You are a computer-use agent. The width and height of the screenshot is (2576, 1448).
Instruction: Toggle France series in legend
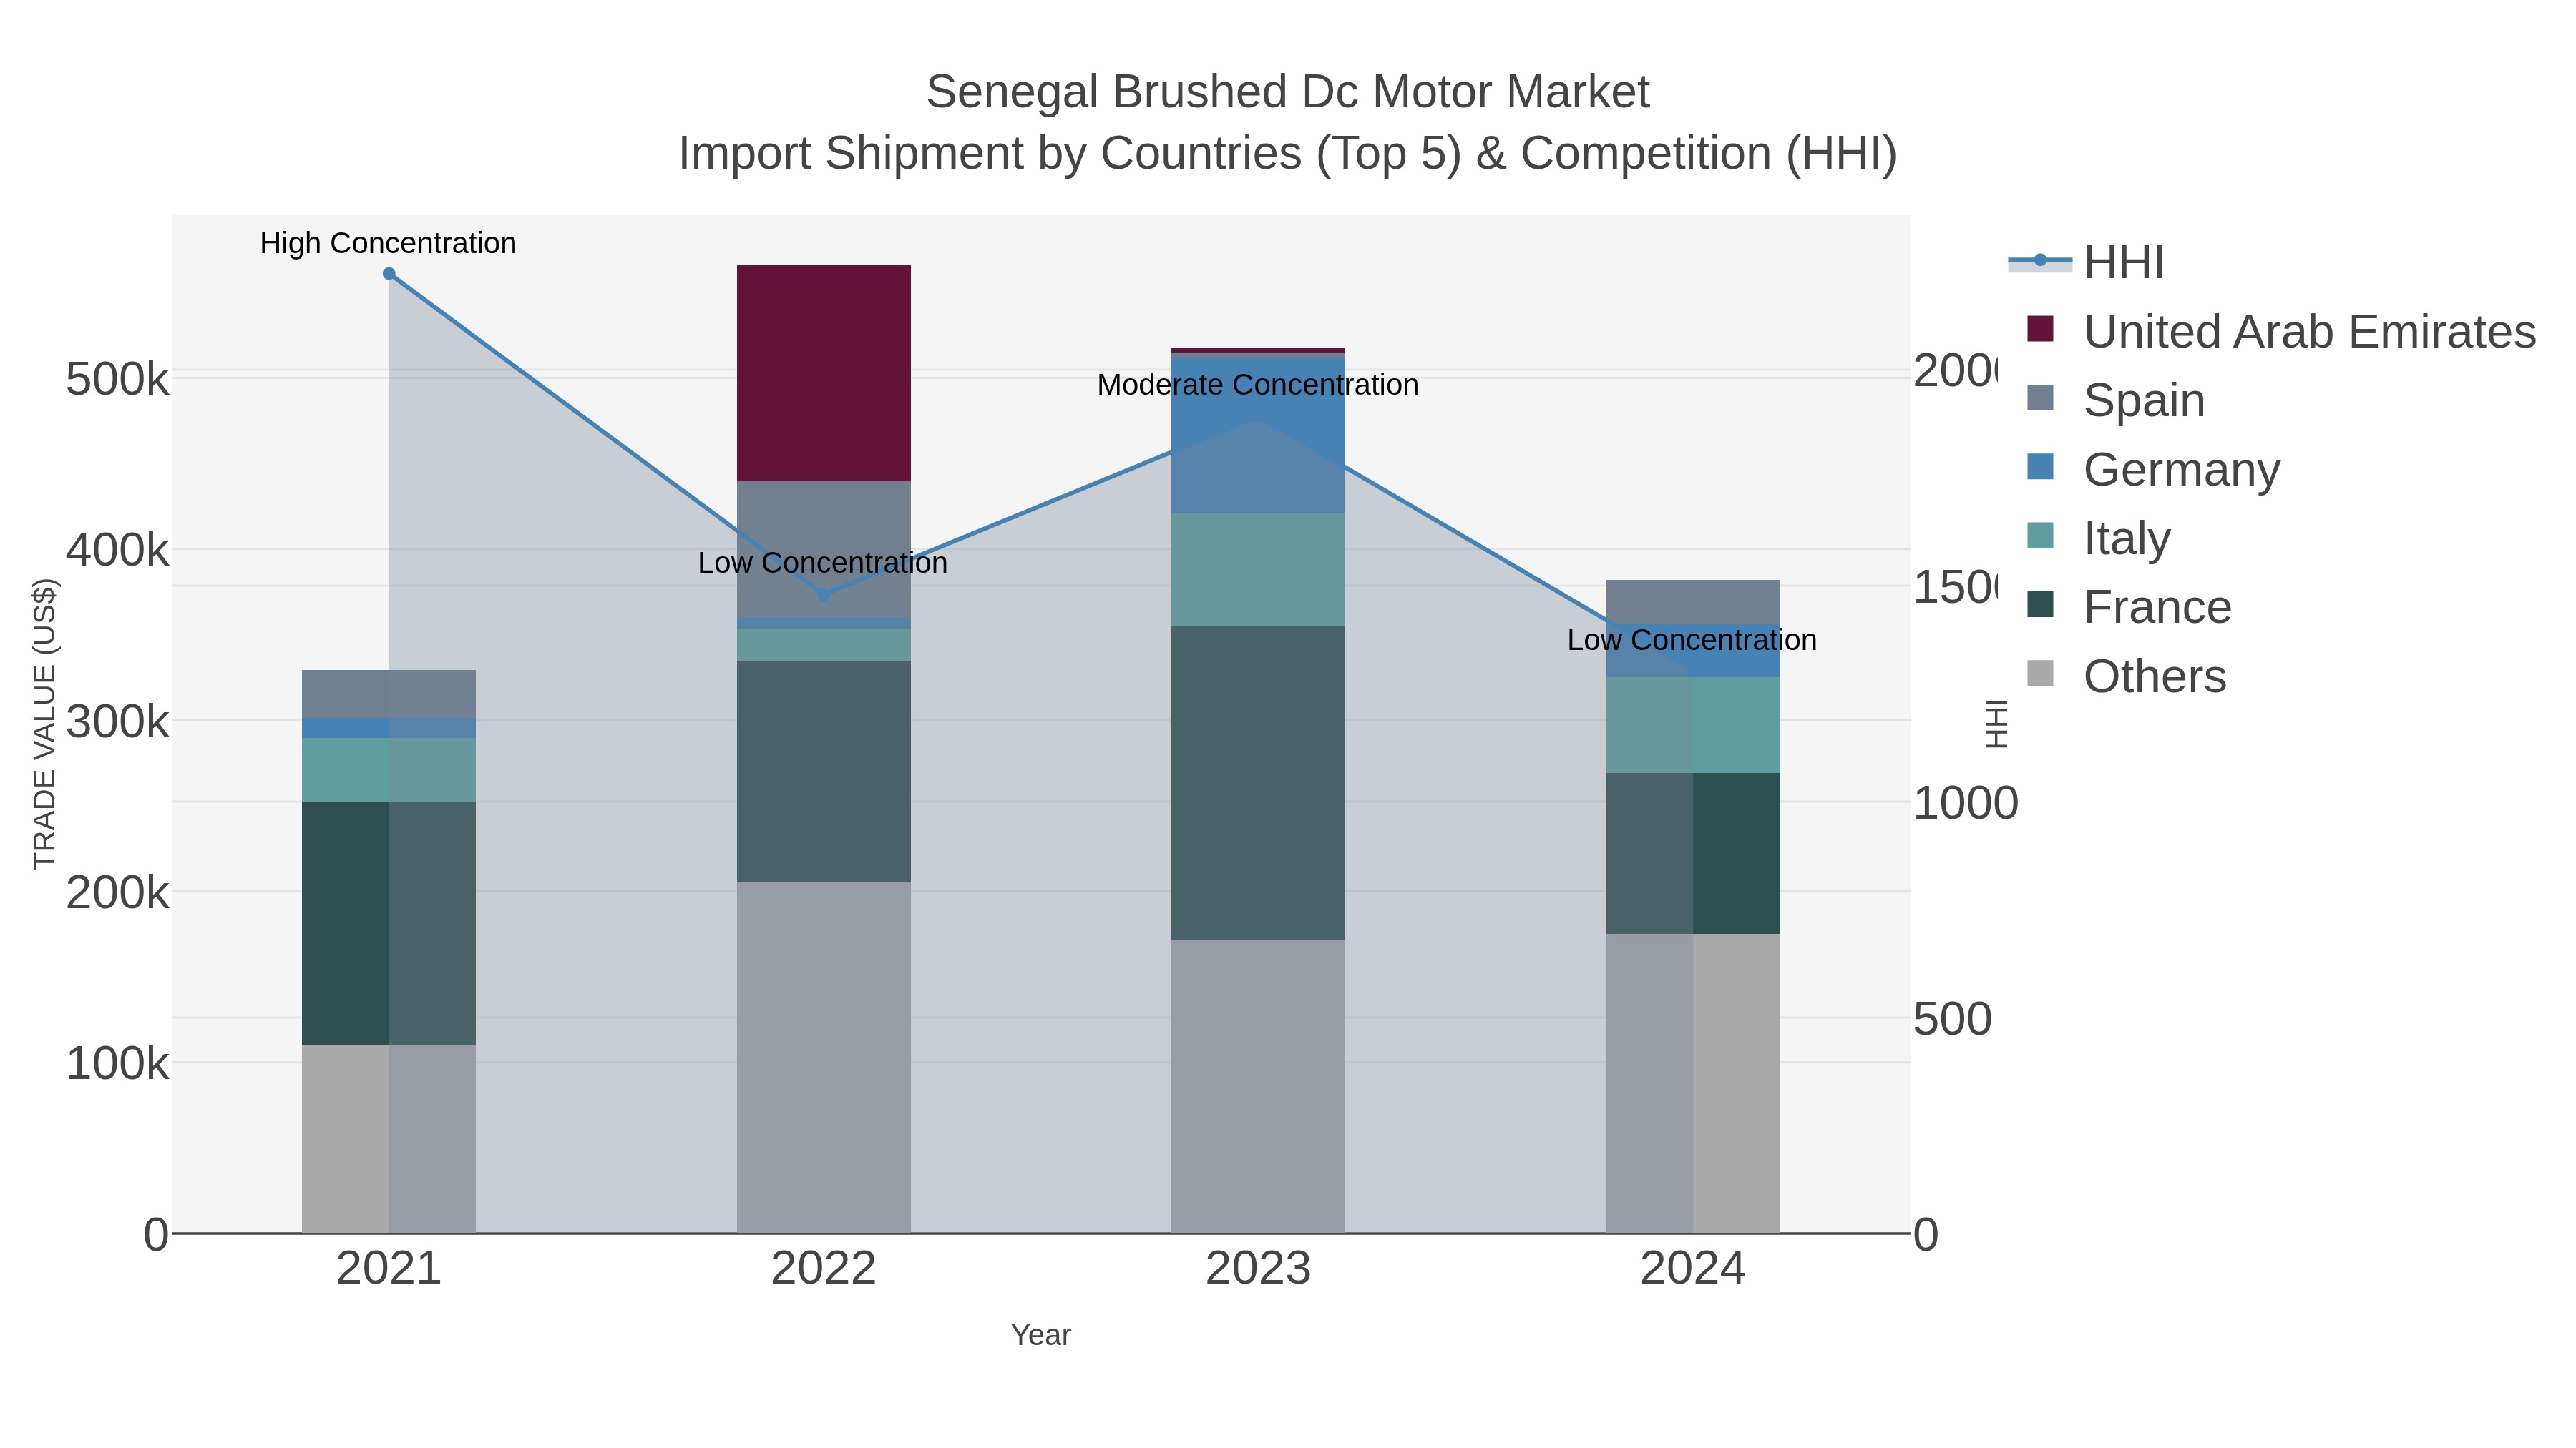[x=2129, y=606]
